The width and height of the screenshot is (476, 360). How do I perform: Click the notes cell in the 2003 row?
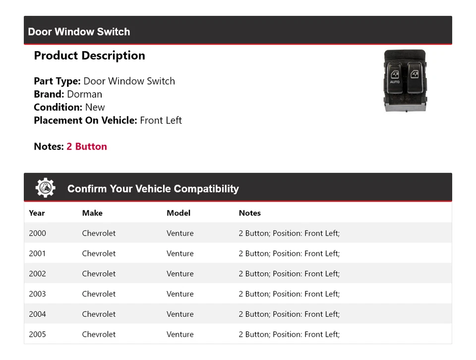[289, 294]
